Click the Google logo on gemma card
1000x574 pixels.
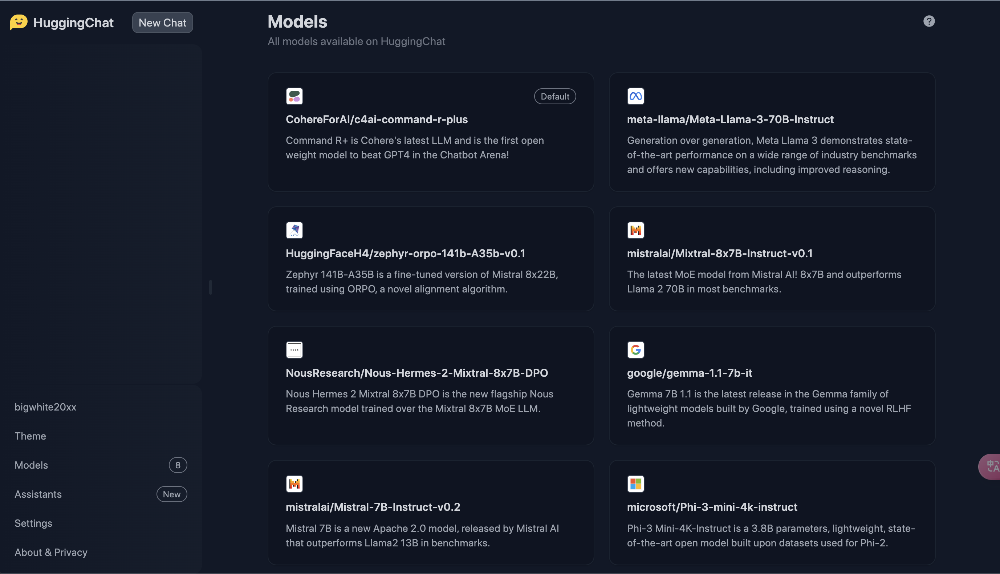tap(635, 350)
